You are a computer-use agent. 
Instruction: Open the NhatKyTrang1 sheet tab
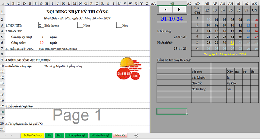pos(77,135)
